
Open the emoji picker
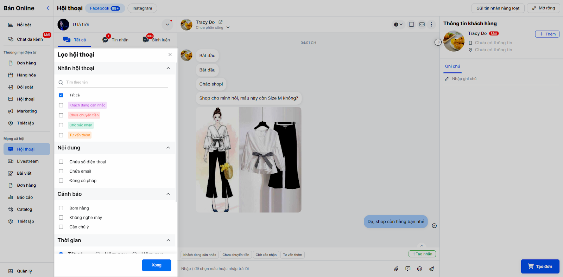(419, 269)
